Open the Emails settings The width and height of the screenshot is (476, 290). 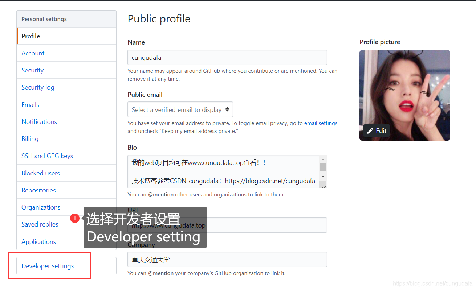(66, 104)
